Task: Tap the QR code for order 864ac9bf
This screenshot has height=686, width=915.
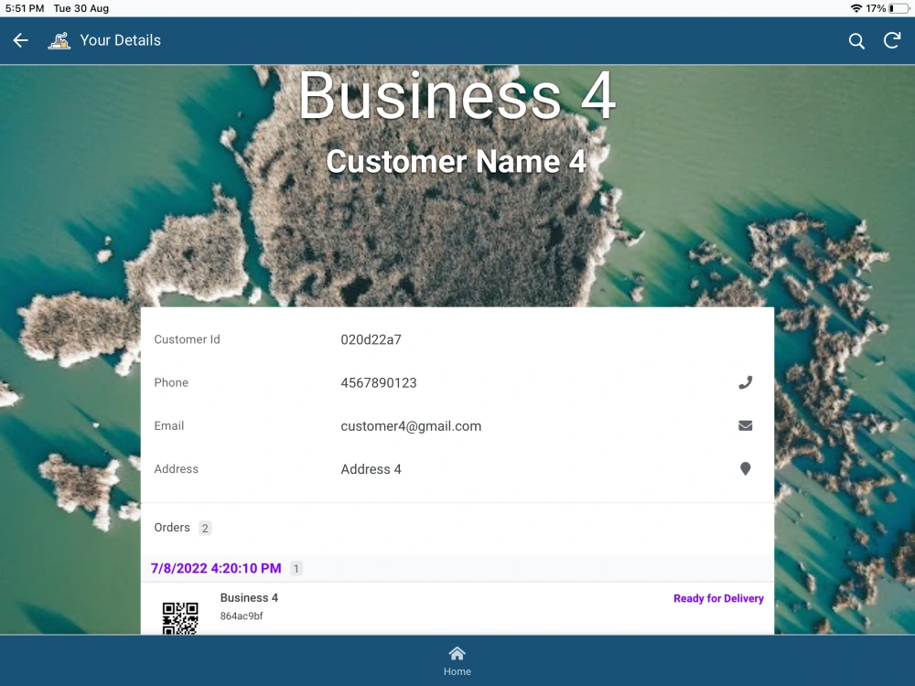Action: pyautogui.click(x=179, y=613)
